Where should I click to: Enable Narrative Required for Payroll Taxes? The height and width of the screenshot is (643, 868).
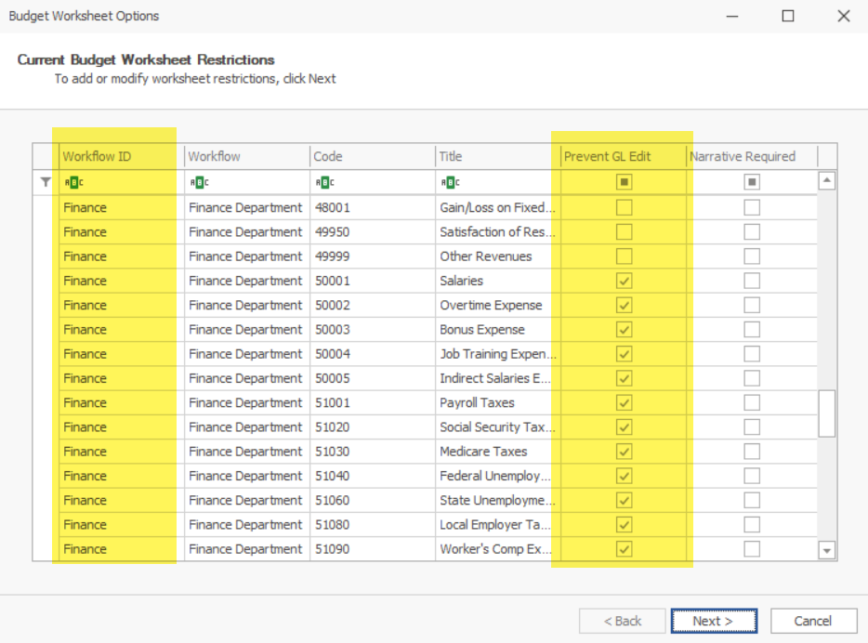pos(752,402)
